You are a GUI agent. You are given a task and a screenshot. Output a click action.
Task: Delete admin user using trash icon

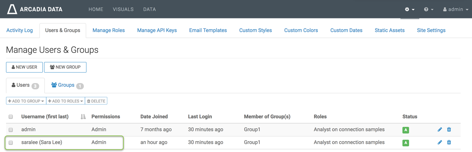(x=449, y=130)
